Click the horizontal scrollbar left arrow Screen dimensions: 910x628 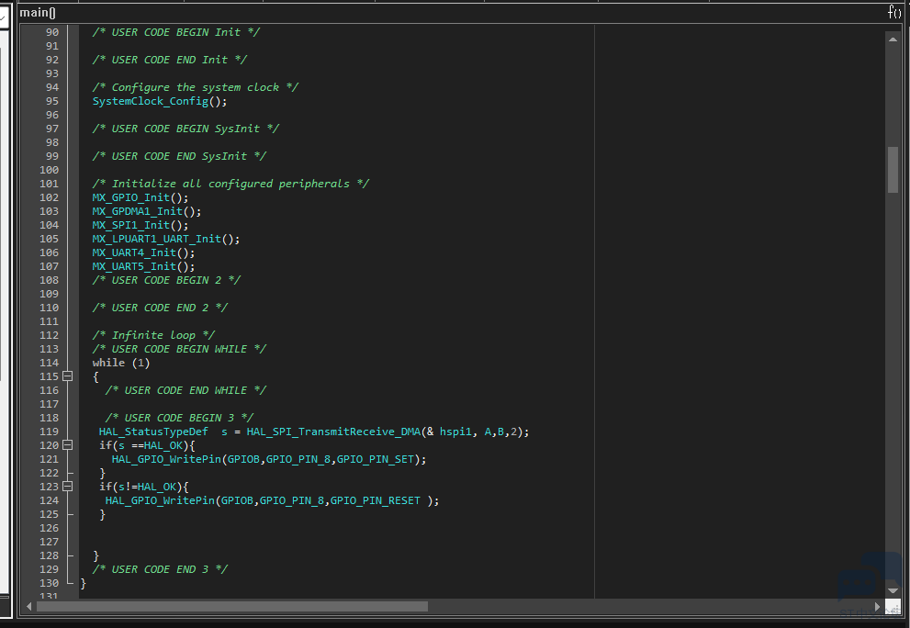tap(29, 607)
